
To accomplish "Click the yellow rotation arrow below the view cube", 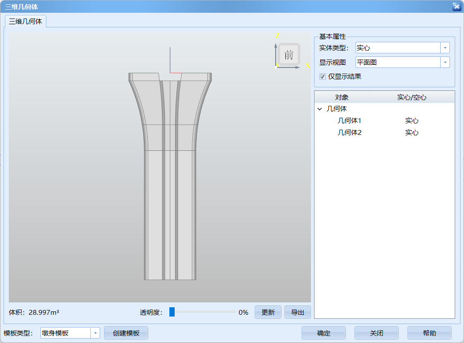I will pos(307,66).
